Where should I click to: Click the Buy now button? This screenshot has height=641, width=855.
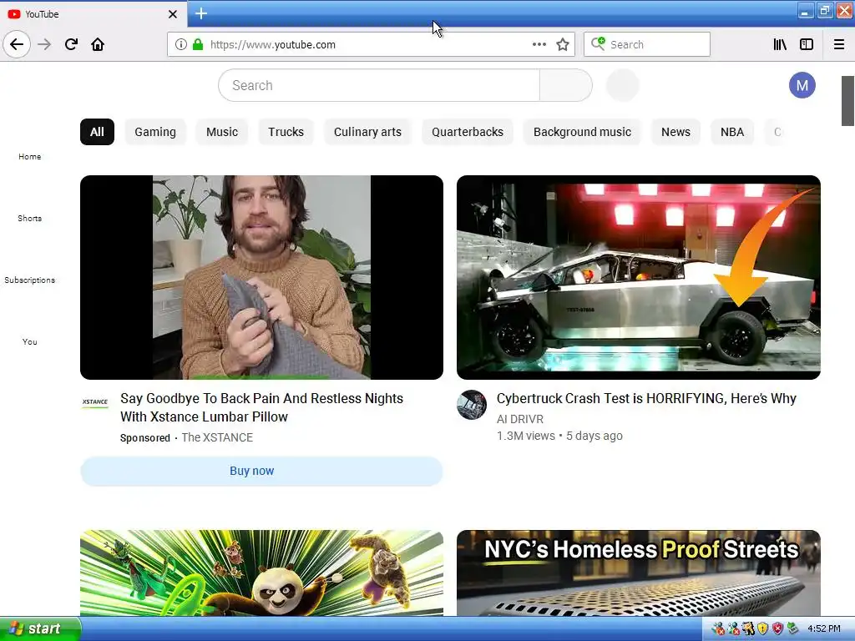coord(261,471)
